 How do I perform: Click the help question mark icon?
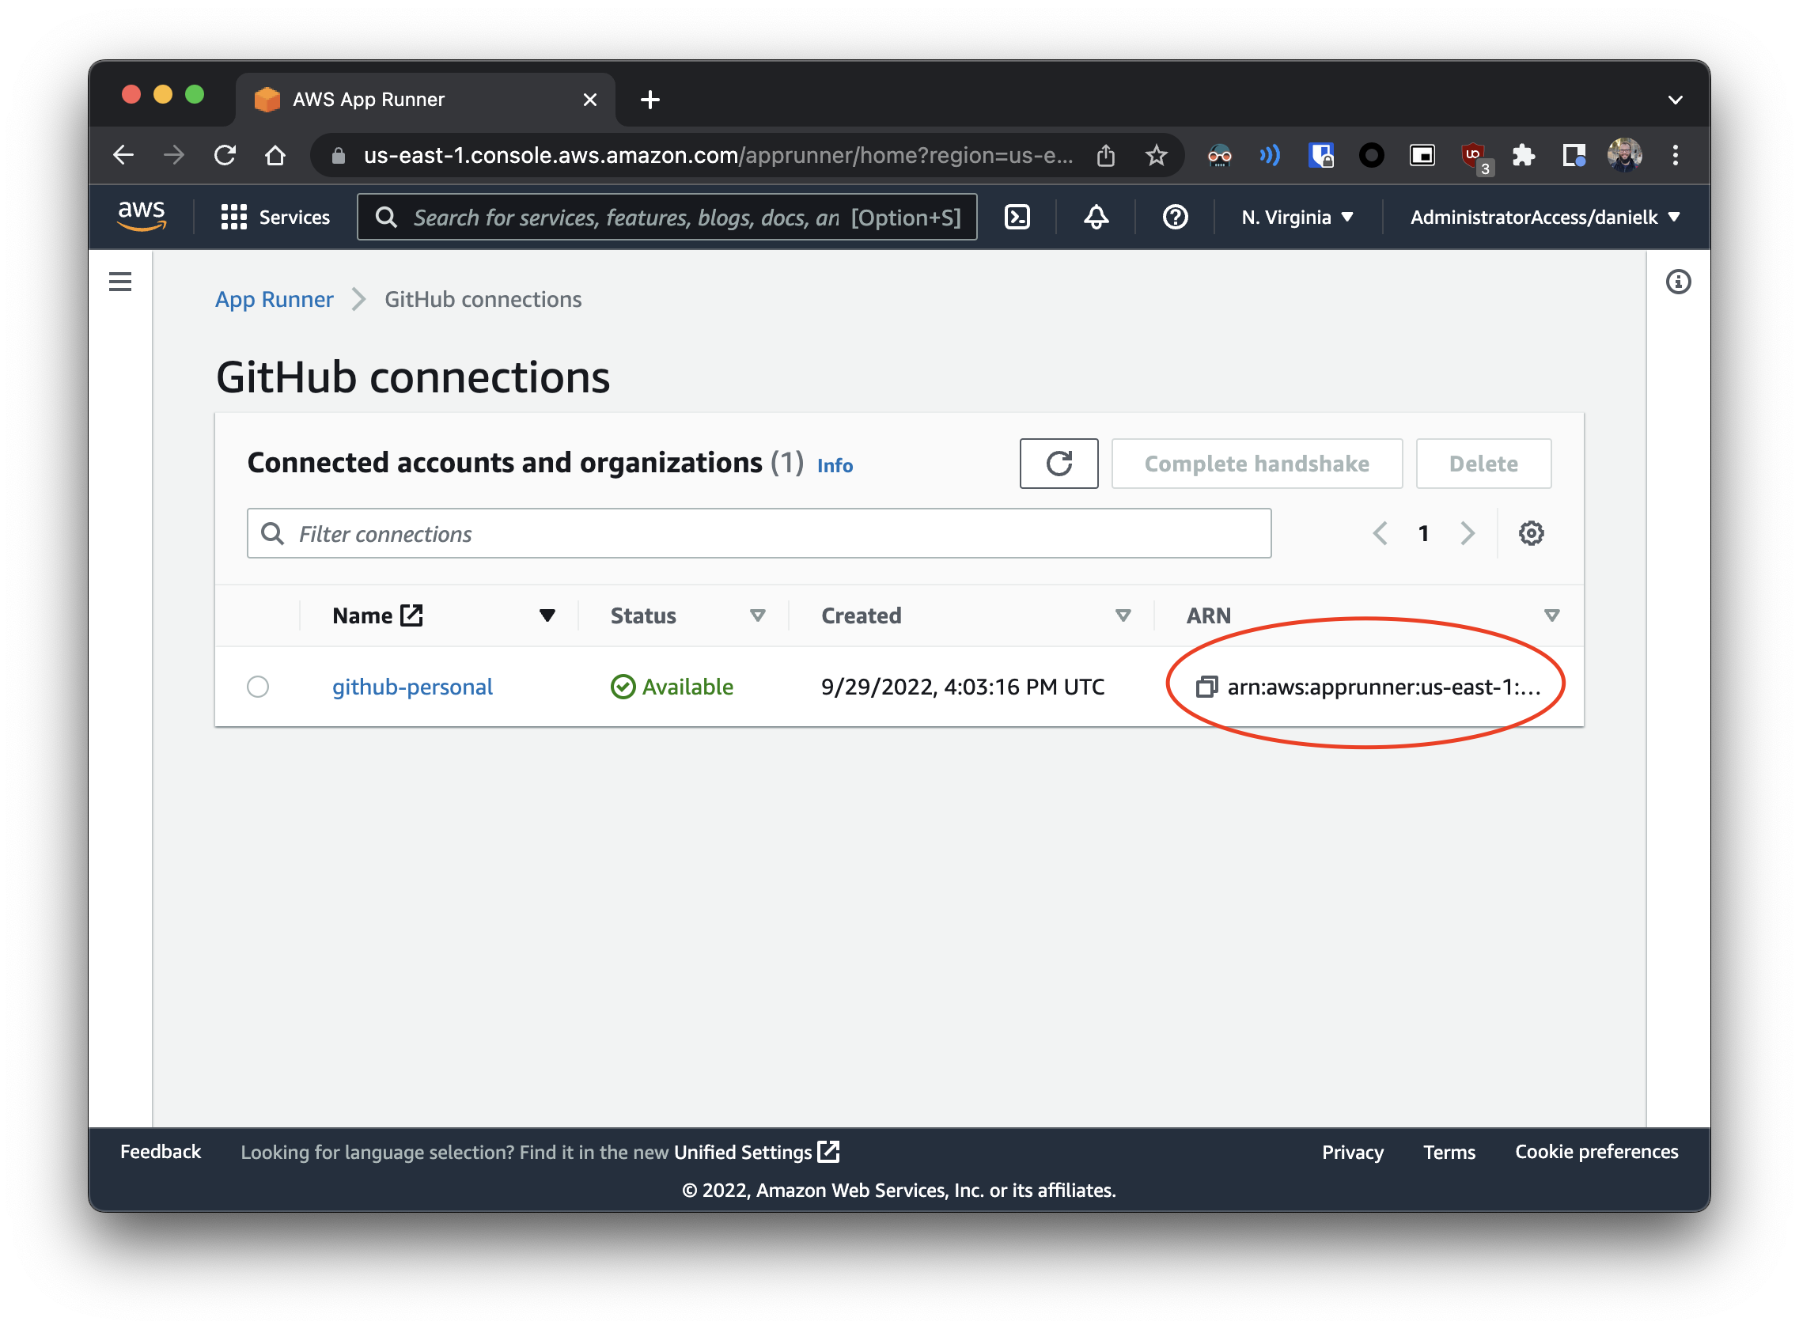point(1175,218)
